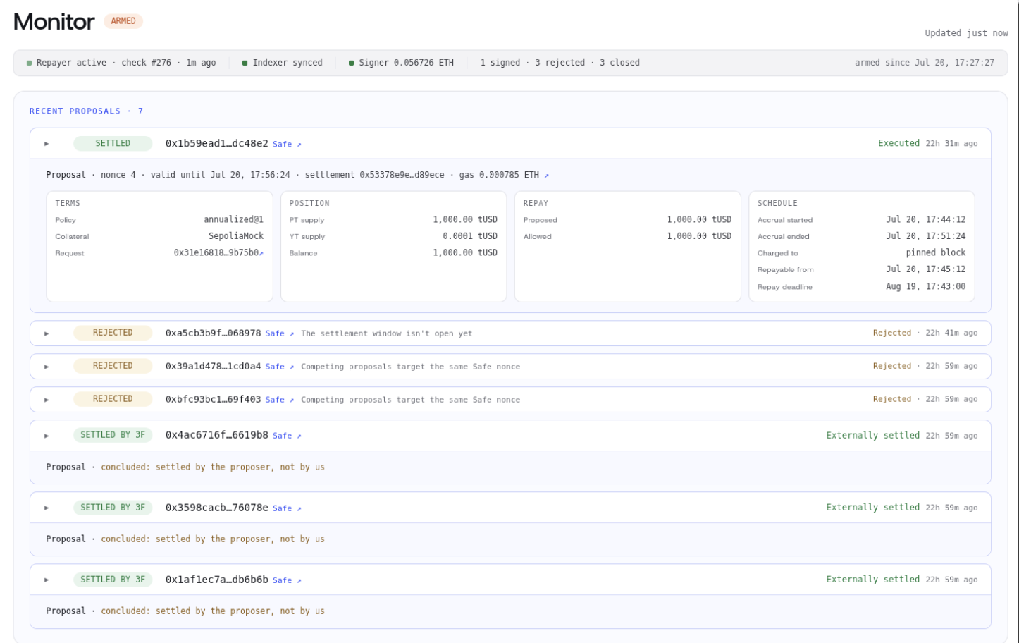The image size is (1019, 643).
Task: Expand the rejected 0xa5cb3b9f…068978 proposal
Action: pyautogui.click(x=47, y=333)
